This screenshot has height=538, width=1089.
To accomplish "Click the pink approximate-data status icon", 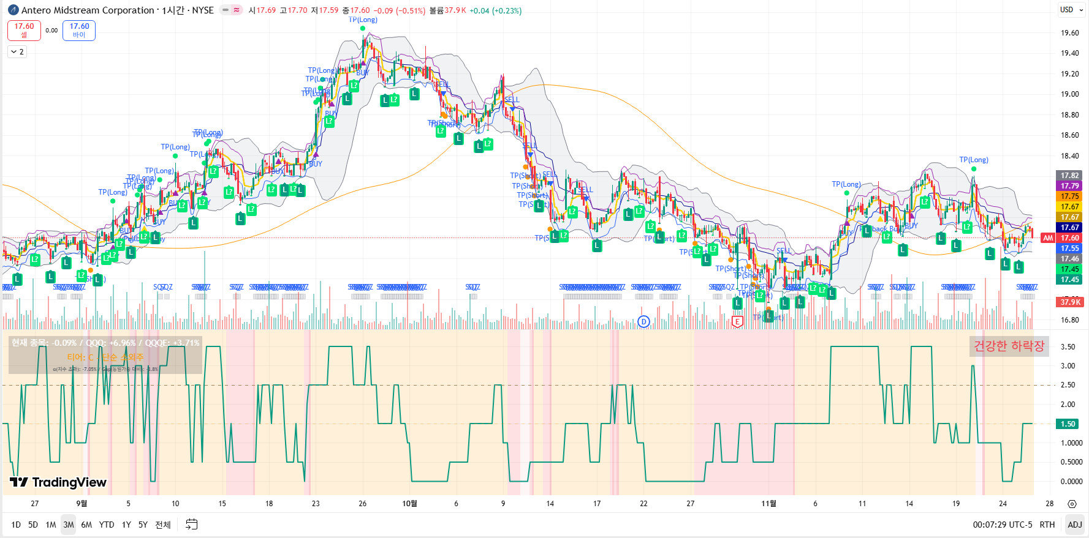I will pyautogui.click(x=237, y=10).
